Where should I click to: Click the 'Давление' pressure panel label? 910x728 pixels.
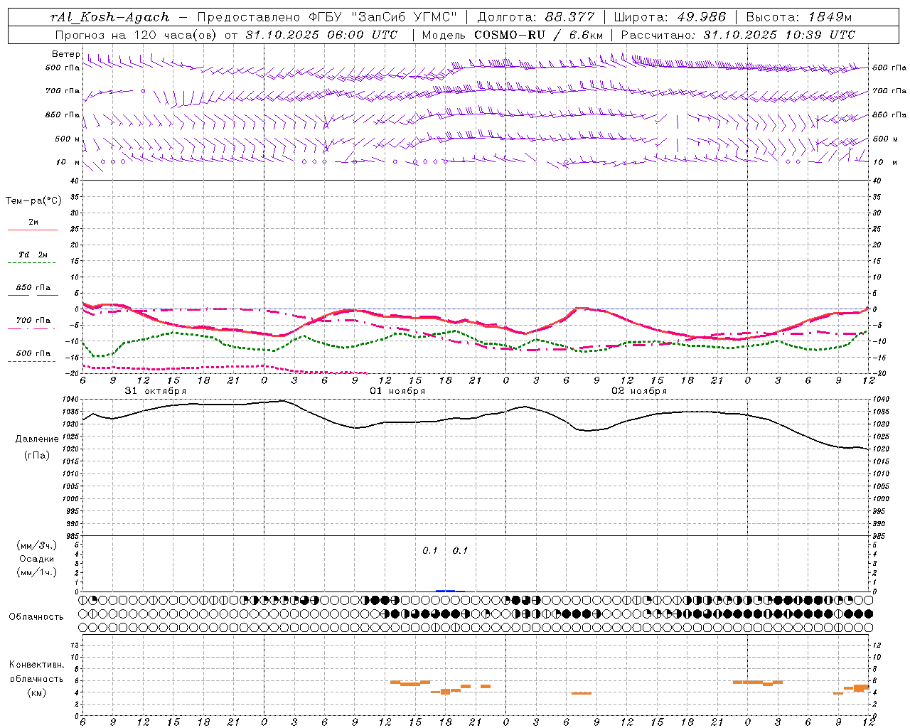[37, 439]
